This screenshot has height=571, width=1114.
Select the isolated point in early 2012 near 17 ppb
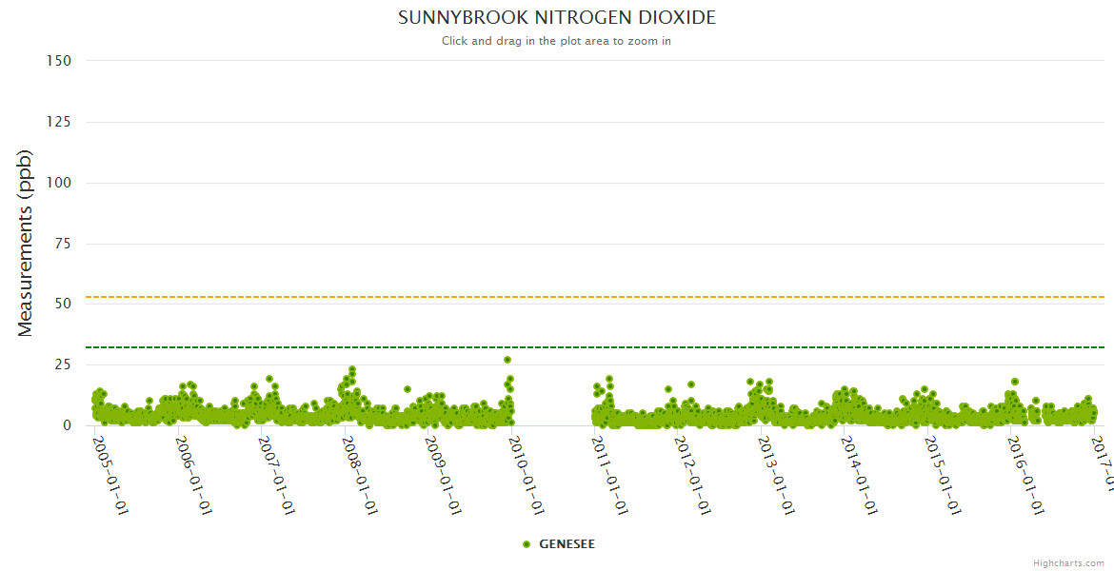(691, 384)
